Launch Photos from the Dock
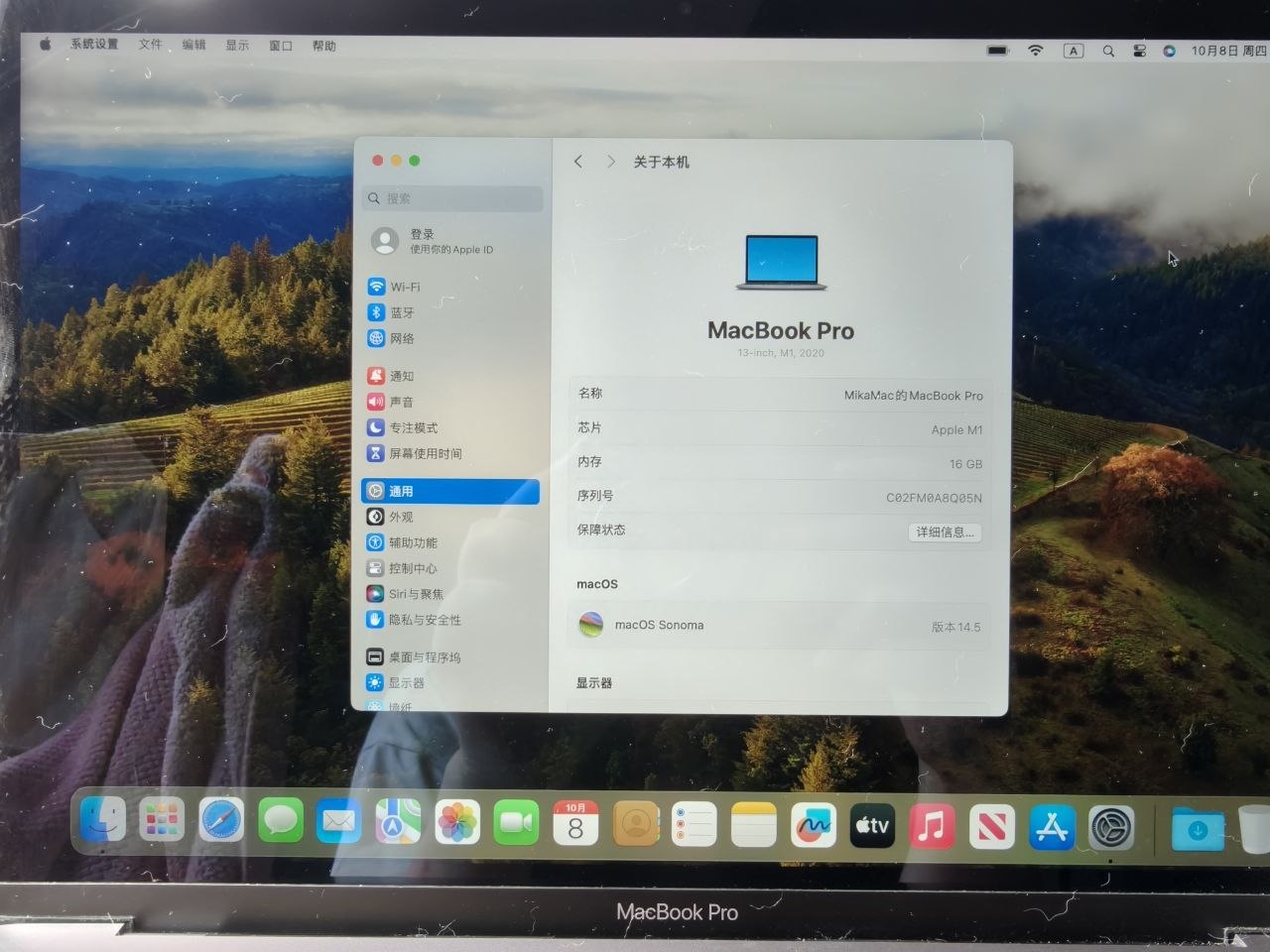Image resolution: width=1270 pixels, height=952 pixels. (x=457, y=823)
